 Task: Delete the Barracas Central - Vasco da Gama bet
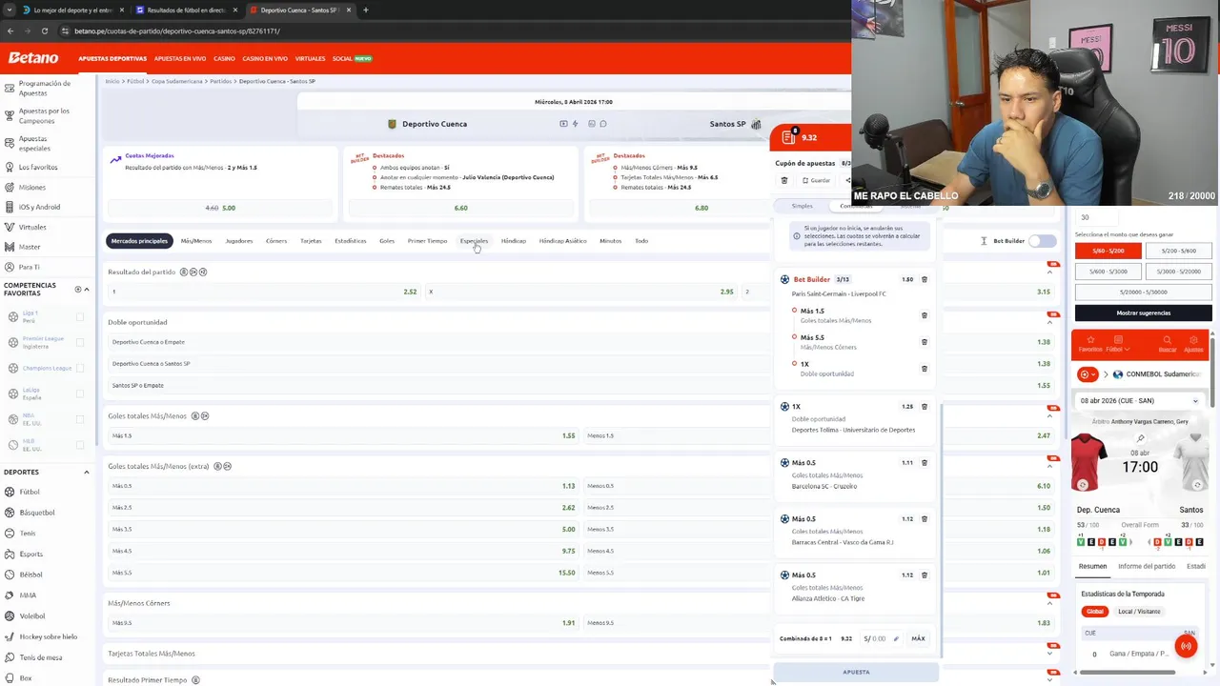point(924,519)
